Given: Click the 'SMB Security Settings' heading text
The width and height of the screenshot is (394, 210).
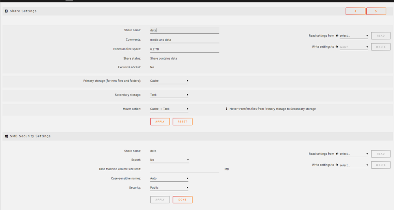Looking at the screenshot, I should click(30, 136).
